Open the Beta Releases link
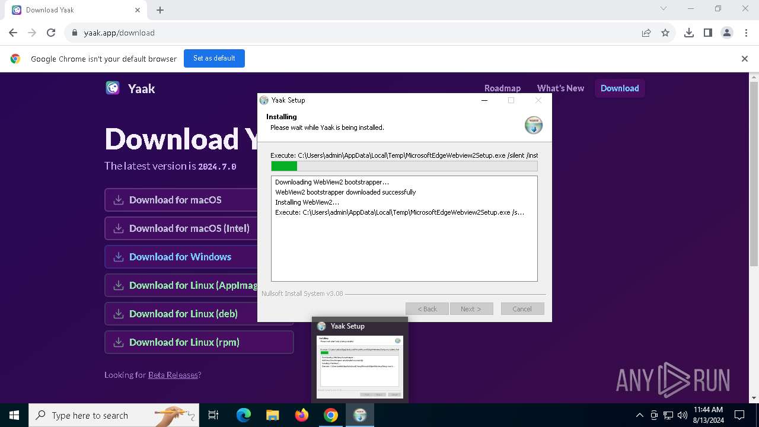 pyautogui.click(x=173, y=375)
